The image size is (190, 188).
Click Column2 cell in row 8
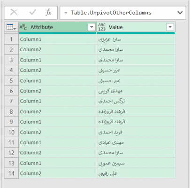[57, 111]
